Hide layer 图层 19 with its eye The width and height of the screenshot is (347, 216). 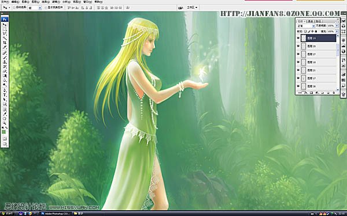coord(298,38)
